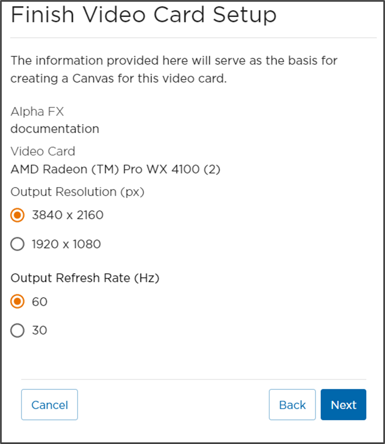Click the Canvas description paragraph
This screenshot has height=444, width=385.
[174, 70]
